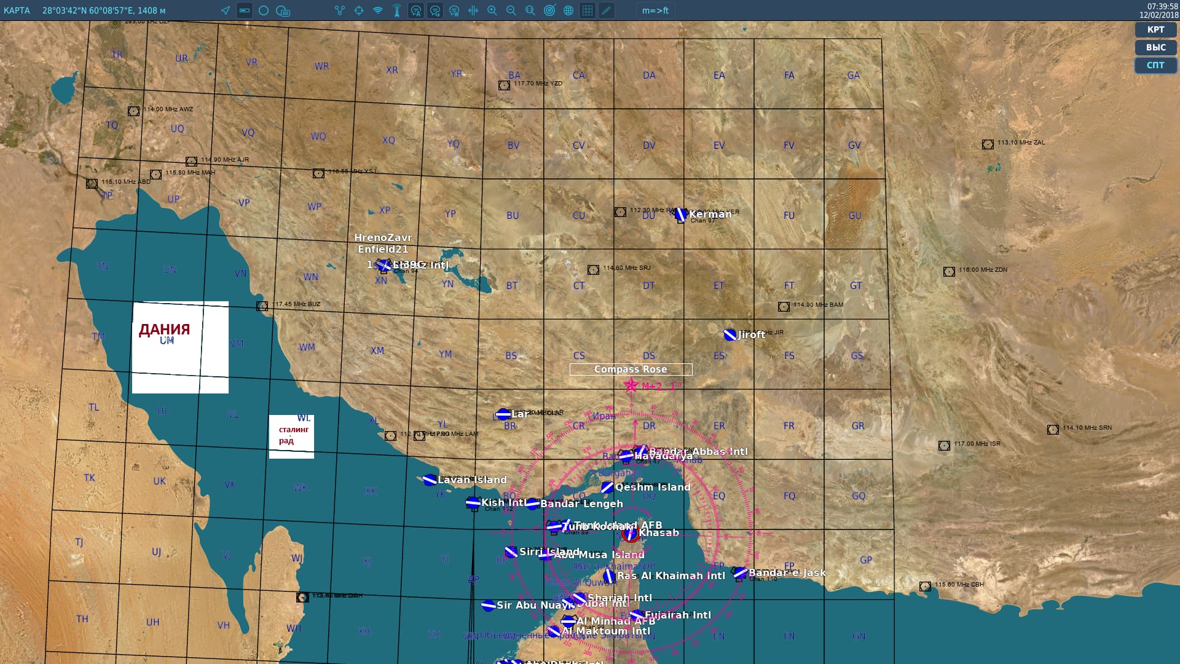Click the zoom in magnifier

(x=492, y=10)
